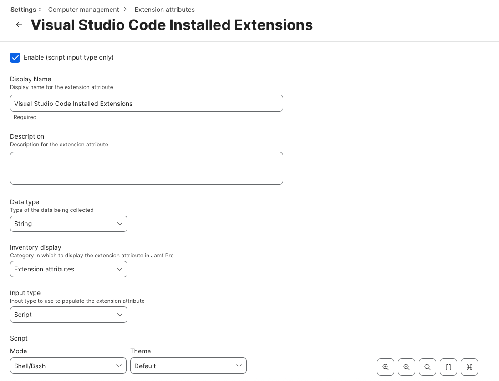Focus the Description text area
499x381 pixels.
pos(147,168)
